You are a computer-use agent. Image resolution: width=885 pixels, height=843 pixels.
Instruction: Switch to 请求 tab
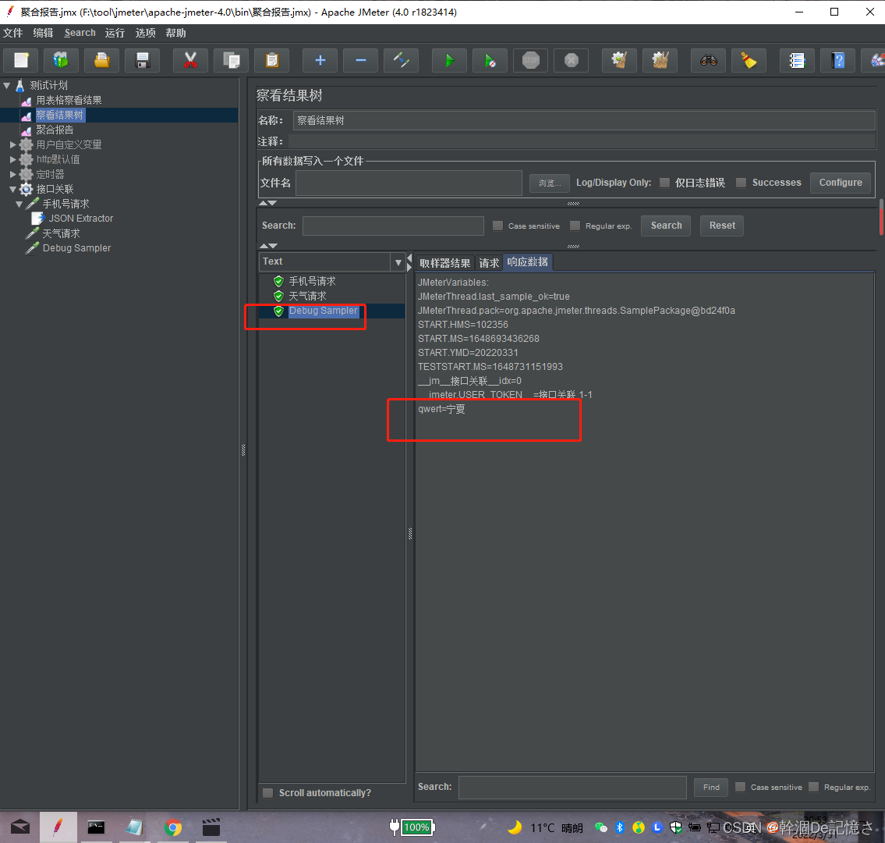click(x=489, y=263)
